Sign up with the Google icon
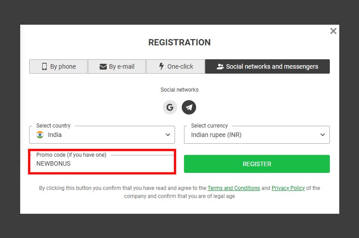Viewport: 359px width, 238px height. coord(170,107)
